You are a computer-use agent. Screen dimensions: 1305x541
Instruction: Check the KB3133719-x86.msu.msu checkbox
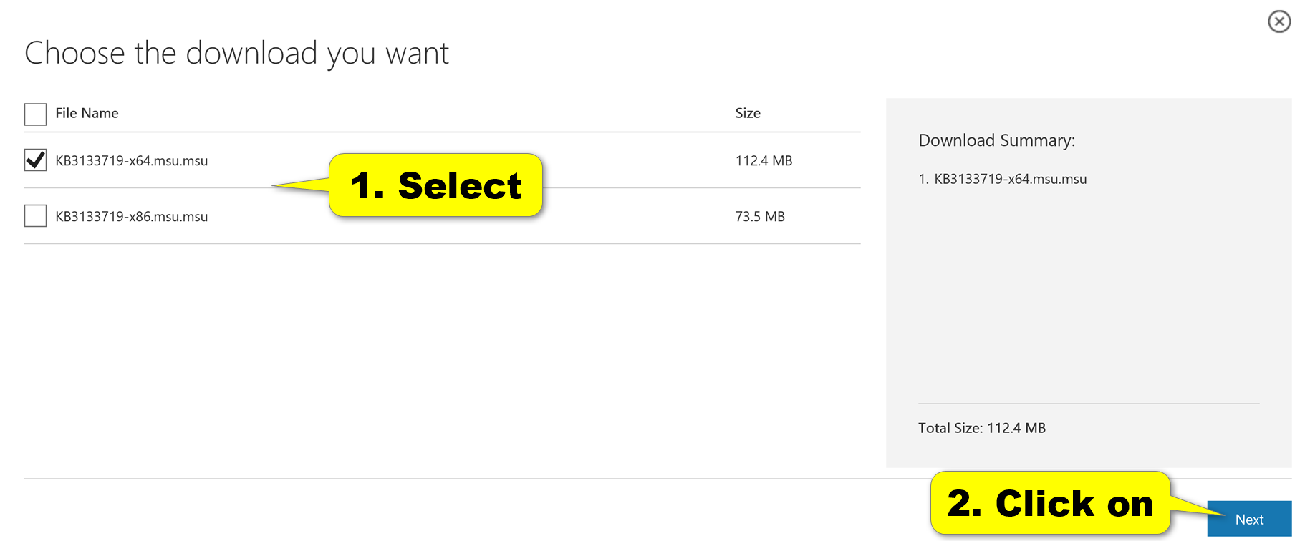point(35,215)
